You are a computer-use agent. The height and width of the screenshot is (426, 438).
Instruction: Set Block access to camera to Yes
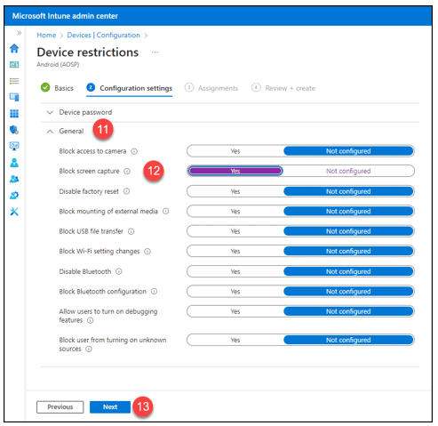tap(235, 151)
